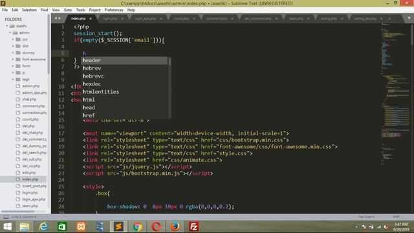Open chat.php in the sidebar
Screen dimensions: 414x233
point(29,99)
